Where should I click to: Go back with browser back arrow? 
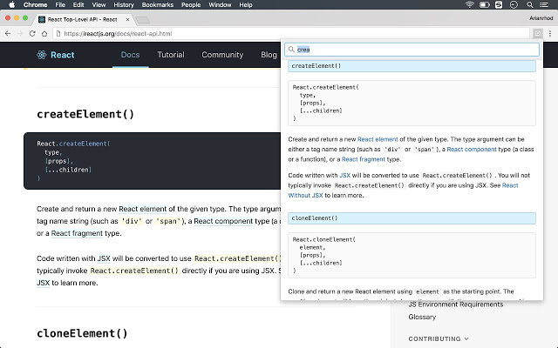pos(8,33)
